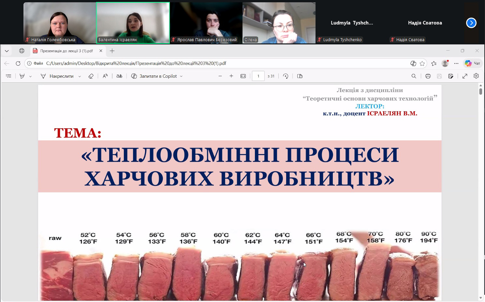The image size is (485, 302).
Task: Click the page count text з 31
Action: coord(271,76)
